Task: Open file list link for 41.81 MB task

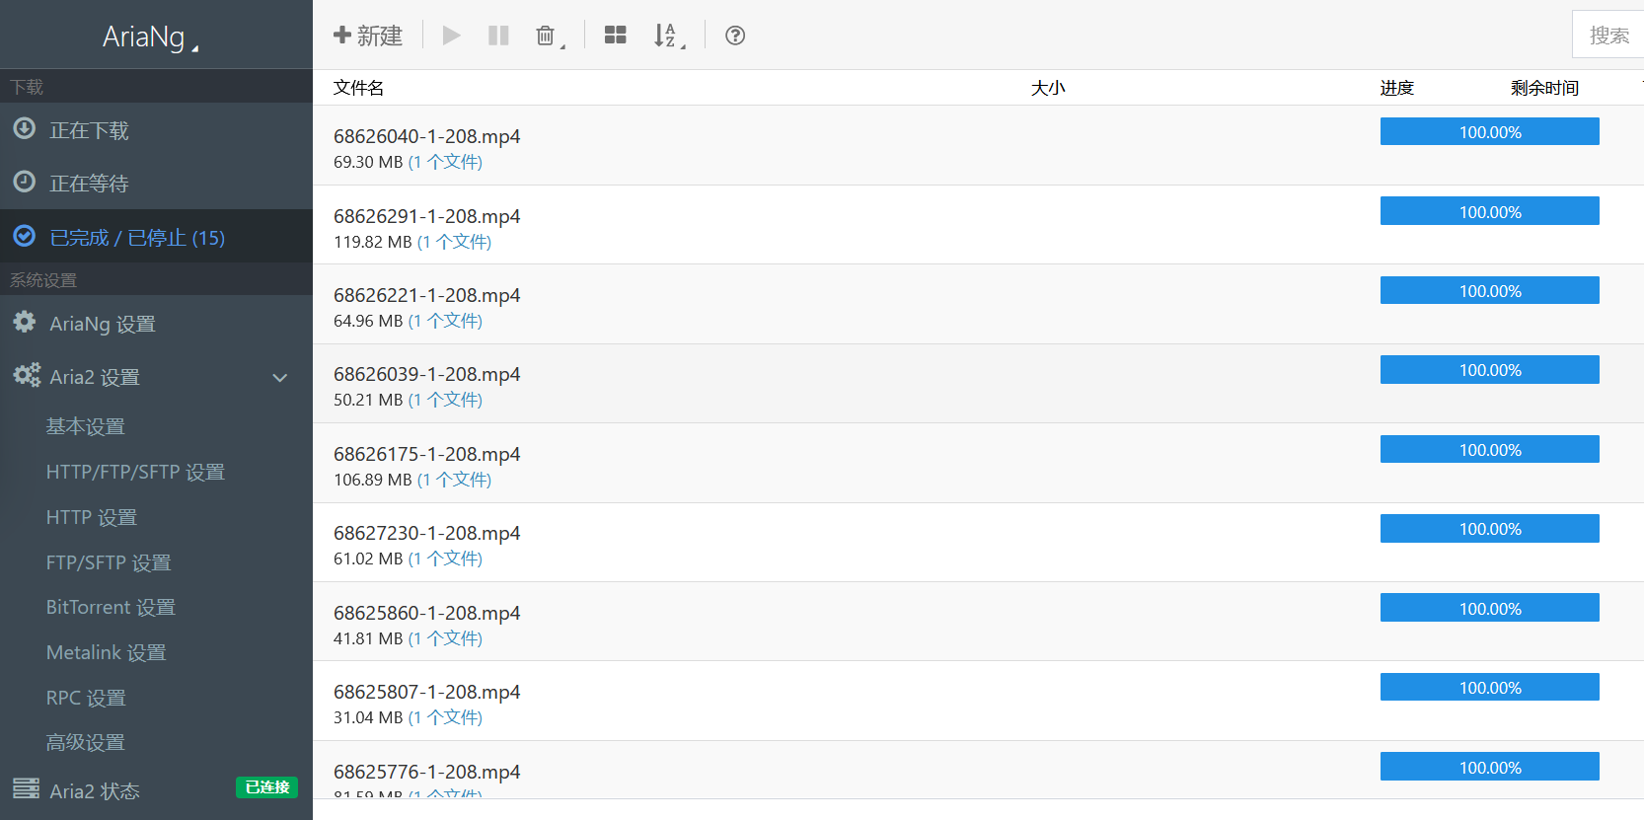Action: (x=445, y=638)
